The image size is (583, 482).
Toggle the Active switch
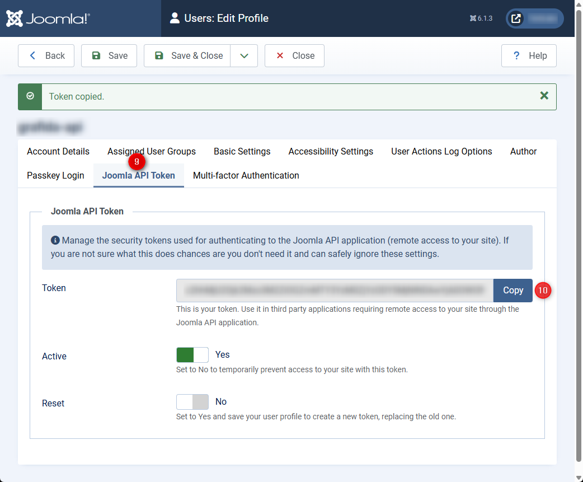pyautogui.click(x=192, y=355)
